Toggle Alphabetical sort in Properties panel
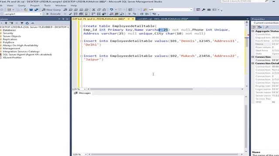 point(260,27)
